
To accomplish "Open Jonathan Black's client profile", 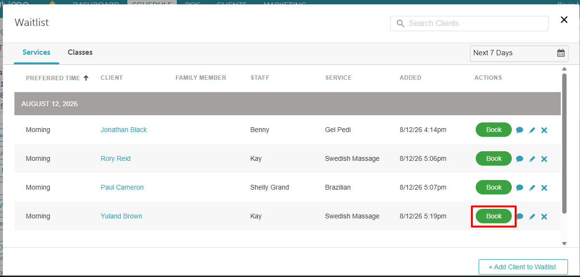I will (x=123, y=130).
